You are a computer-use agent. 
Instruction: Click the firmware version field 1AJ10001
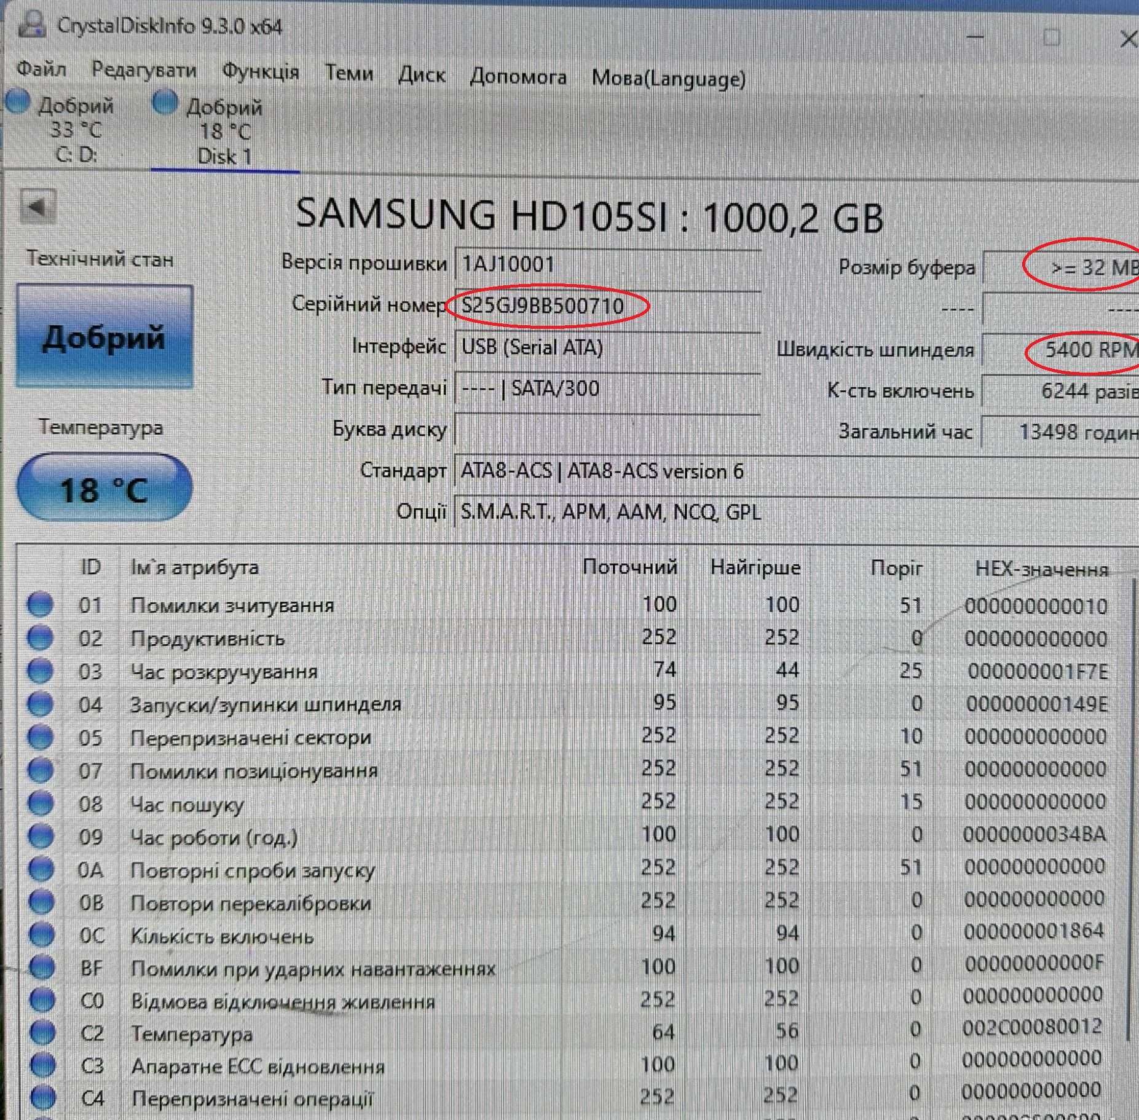click(607, 264)
